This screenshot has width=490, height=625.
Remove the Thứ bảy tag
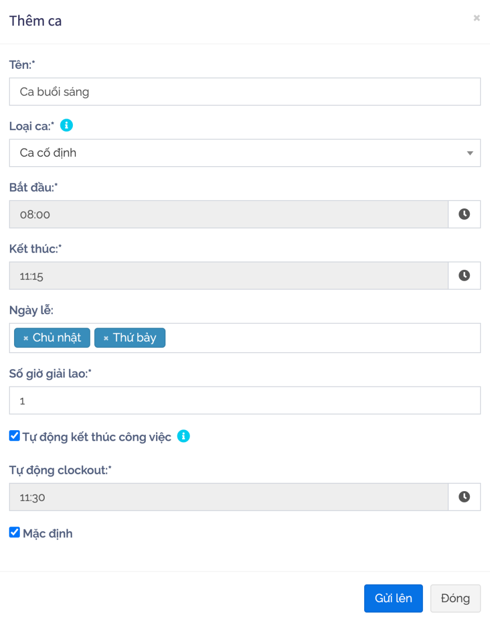(106, 338)
